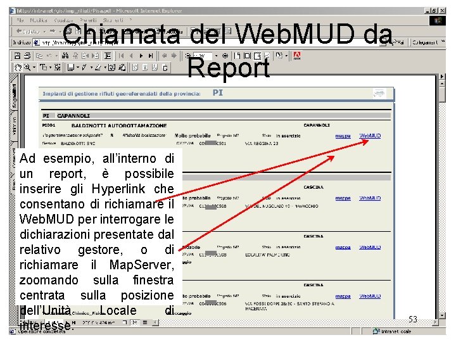This screenshot has width=456, height=342.
Task: Select the Note comment tool
Action: pyautogui.click(x=71, y=68)
